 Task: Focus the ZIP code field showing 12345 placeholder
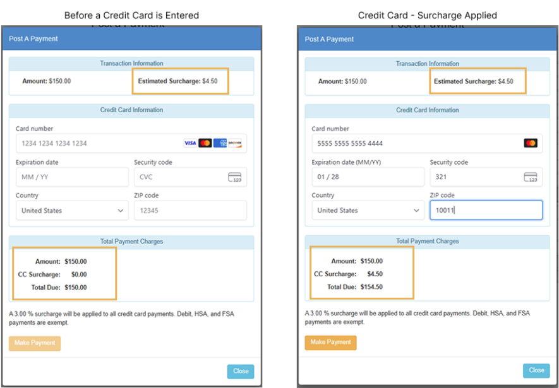[190, 210]
